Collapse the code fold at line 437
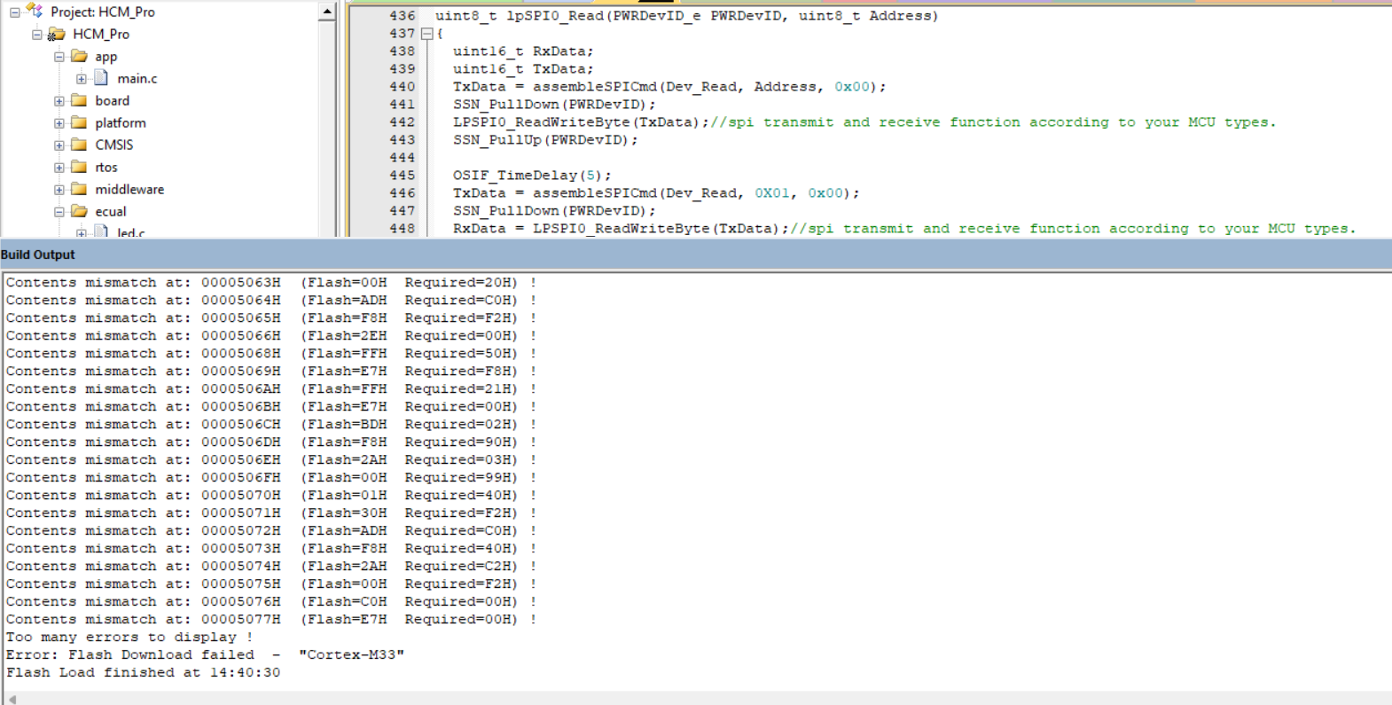This screenshot has height=705, width=1392. coord(427,34)
